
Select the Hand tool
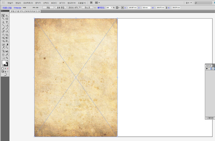(3, 57)
